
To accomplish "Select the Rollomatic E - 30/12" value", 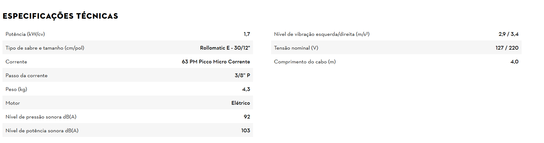I will point(225,48).
